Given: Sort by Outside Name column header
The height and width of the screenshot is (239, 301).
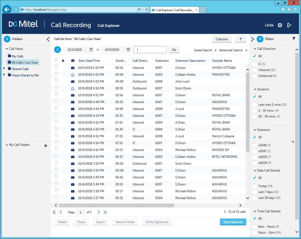Looking at the screenshot, I should [x=222, y=61].
